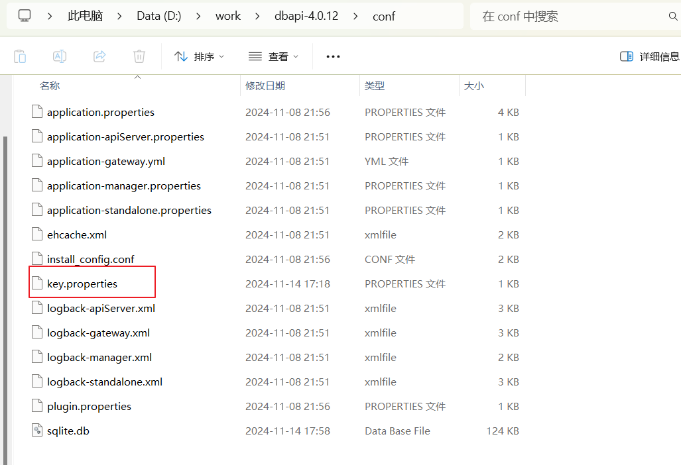
Task: Click the delete trash icon
Action: click(139, 56)
